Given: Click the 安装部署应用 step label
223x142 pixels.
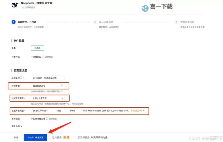Looking at the screenshot, I should (x=188, y=22).
